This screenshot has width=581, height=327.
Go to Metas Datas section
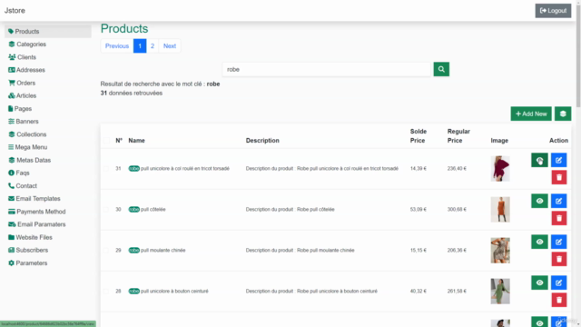pyautogui.click(x=48, y=160)
